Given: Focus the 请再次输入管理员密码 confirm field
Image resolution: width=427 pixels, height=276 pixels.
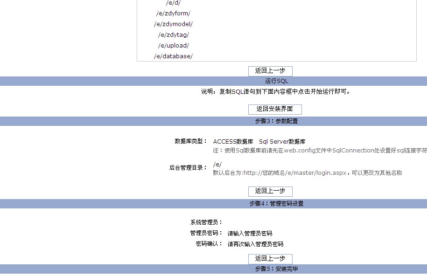Looking at the screenshot, I should (255, 244).
